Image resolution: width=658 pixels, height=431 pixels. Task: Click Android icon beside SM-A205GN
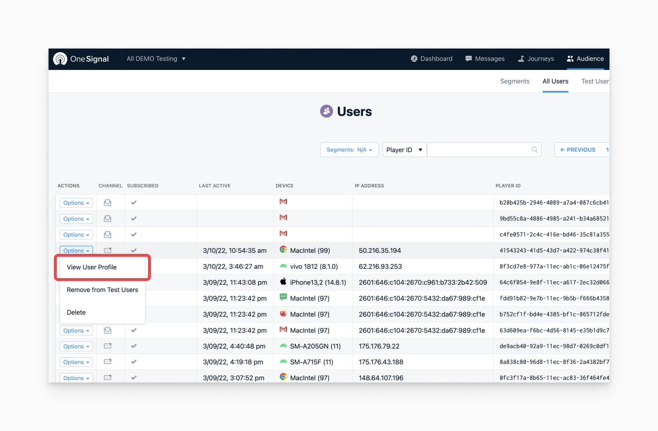[283, 346]
